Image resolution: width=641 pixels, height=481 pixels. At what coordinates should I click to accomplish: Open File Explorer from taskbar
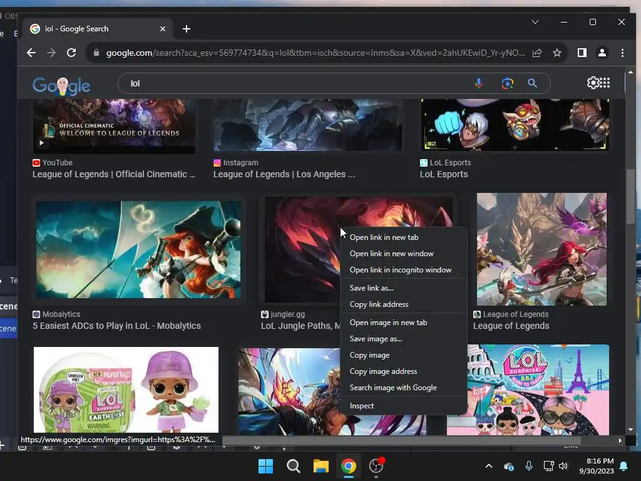[x=321, y=466]
